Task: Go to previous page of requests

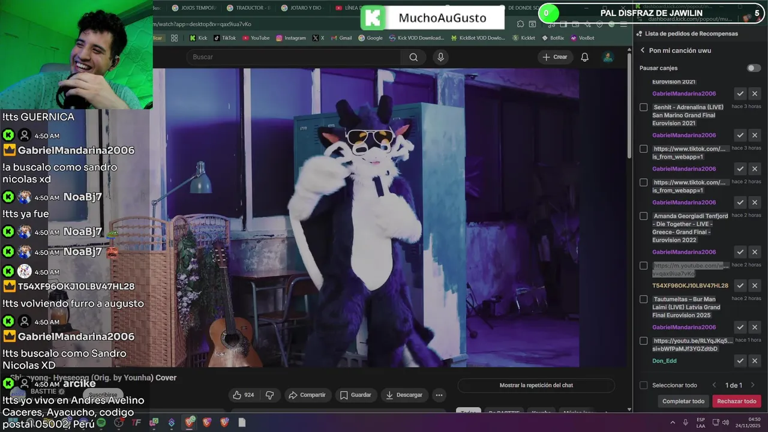Action: point(714,385)
